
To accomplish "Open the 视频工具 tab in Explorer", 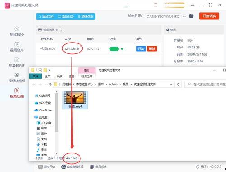I will pos(87,76).
